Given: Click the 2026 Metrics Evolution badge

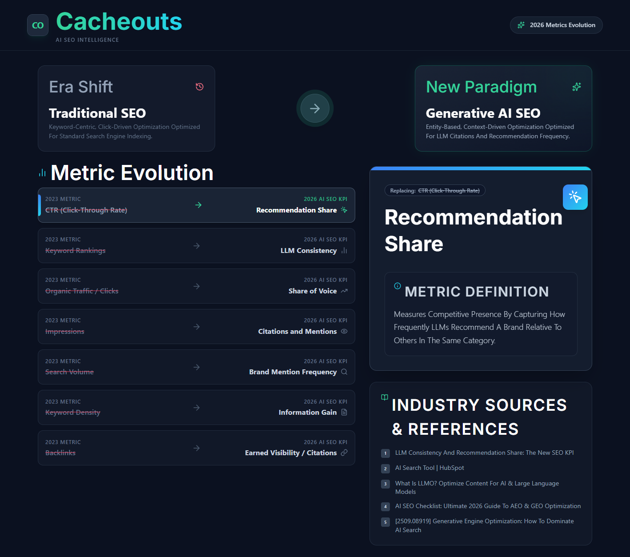Looking at the screenshot, I should click(556, 25).
